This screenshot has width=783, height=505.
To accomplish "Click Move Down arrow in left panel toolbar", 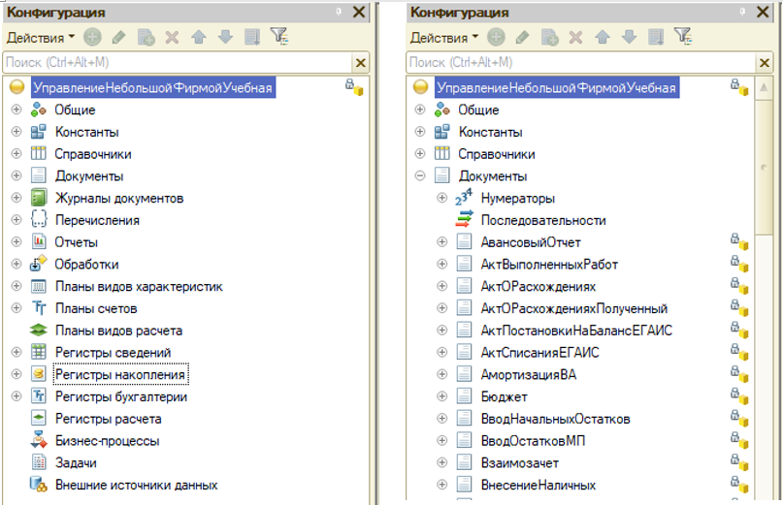I will [x=226, y=37].
